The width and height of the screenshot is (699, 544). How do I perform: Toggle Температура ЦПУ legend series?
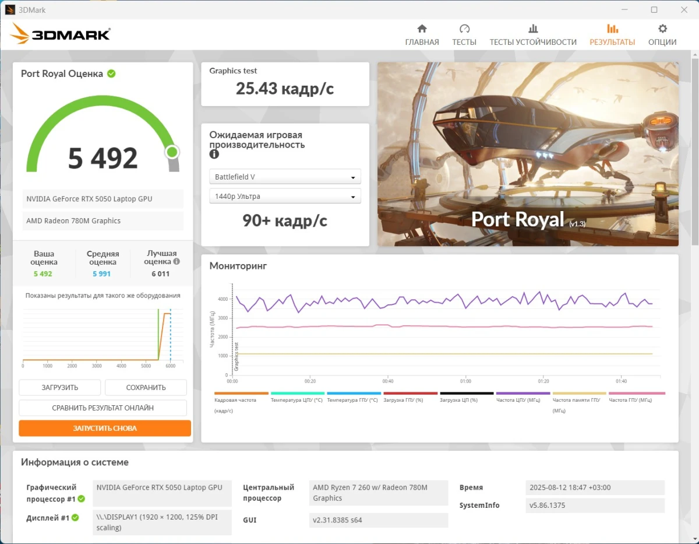(298, 397)
